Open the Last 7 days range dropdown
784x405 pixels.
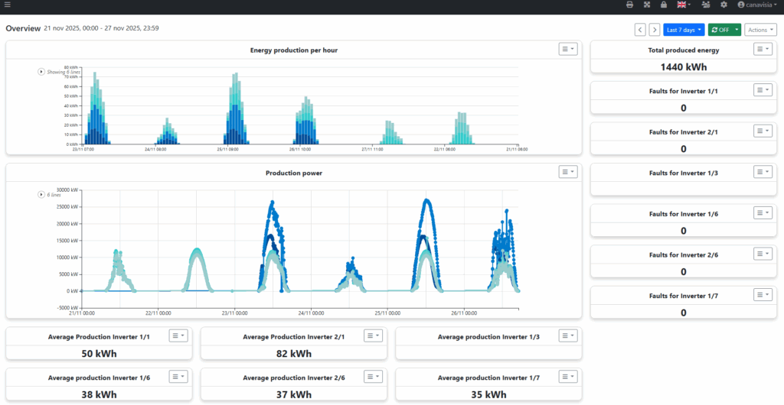[x=684, y=30]
